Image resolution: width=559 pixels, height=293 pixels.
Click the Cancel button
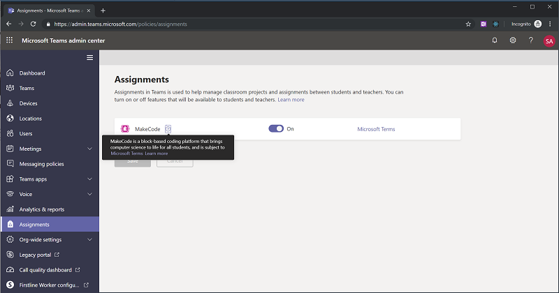(x=175, y=161)
